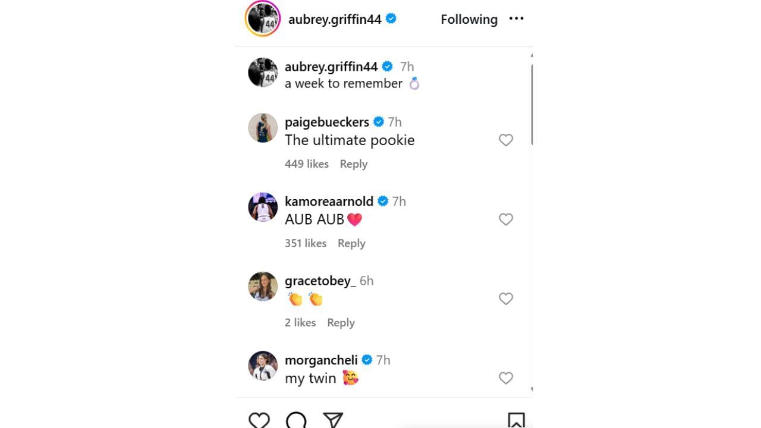Click the caption 'a week to remember'
Image resolution: width=761 pixels, height=428 pixels.
click(344, 83)
